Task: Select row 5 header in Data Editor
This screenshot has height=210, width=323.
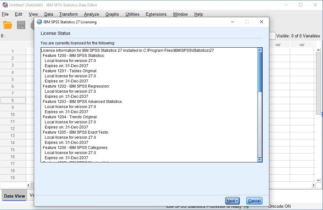Action: [13, 80]
